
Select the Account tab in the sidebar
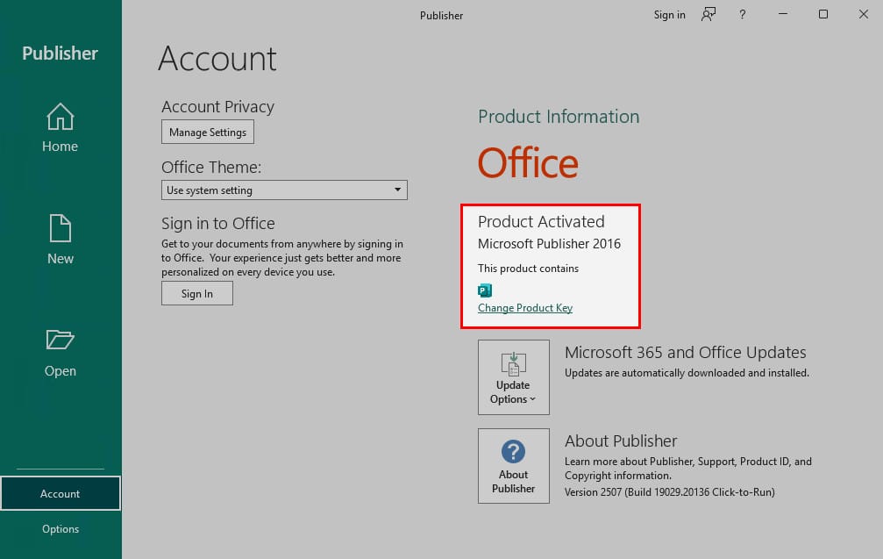coord(61,494)
